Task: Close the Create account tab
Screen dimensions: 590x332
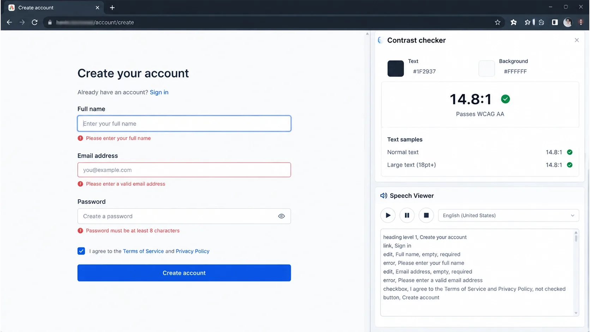Action: click(x=97, y=7)
